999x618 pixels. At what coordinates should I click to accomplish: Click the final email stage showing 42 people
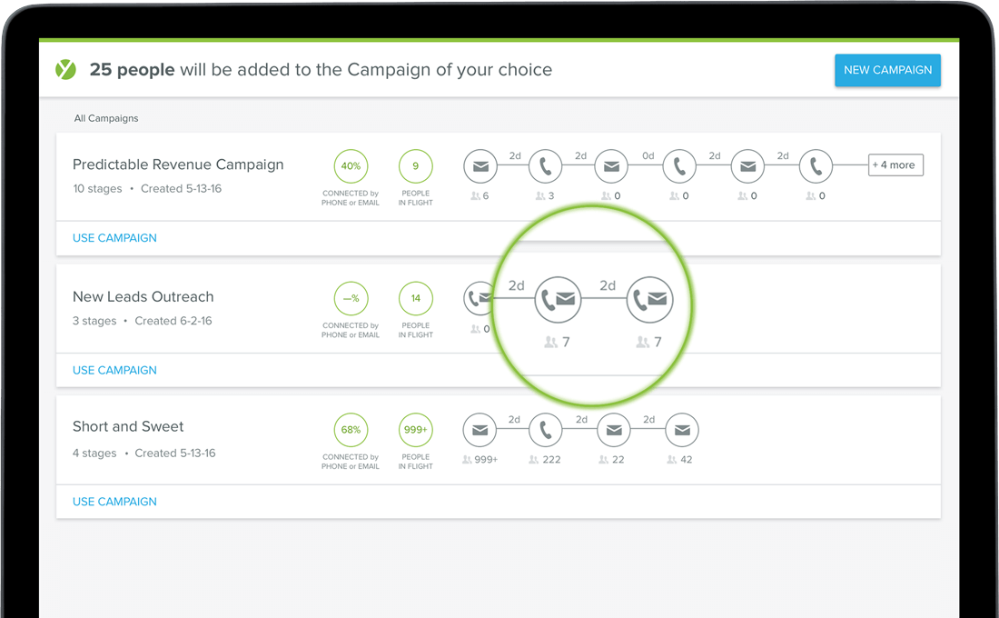(682, 430)
